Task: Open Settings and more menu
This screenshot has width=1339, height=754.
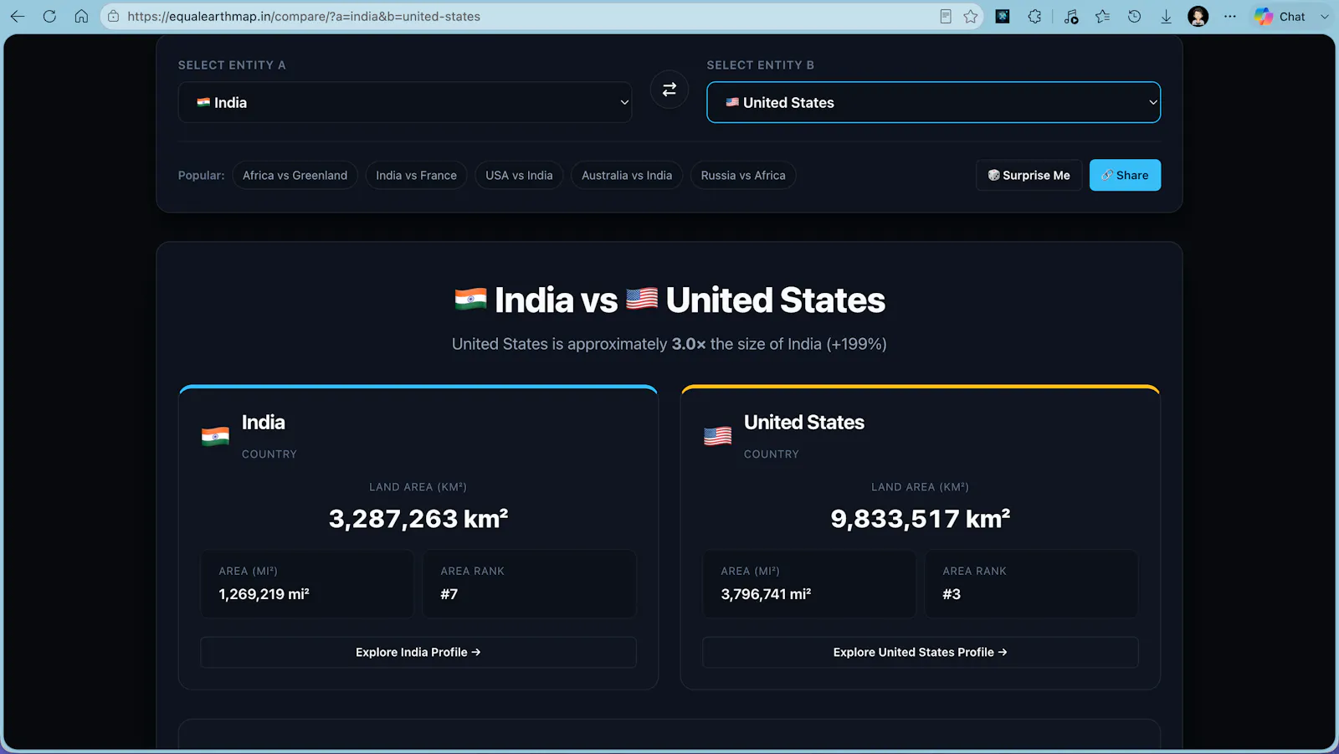Action: point(1230,17)
